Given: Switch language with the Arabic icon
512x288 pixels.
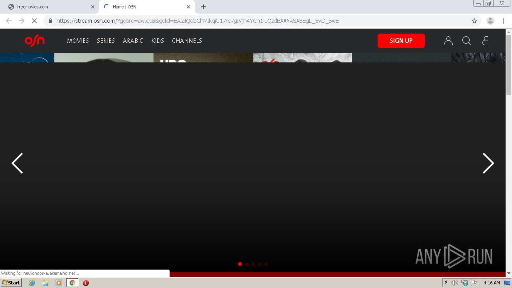Looking at the screenshot, I should pyautogui.click(x=485, y=41).
